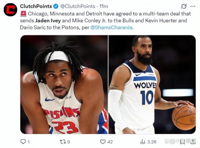This screenshot has width=200, height=148.
Task: Click the ClutchPoints display name
Action: [36, 6]
